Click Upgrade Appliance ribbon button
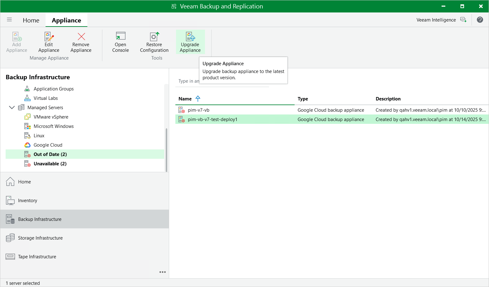 click(x=190, y=42)
